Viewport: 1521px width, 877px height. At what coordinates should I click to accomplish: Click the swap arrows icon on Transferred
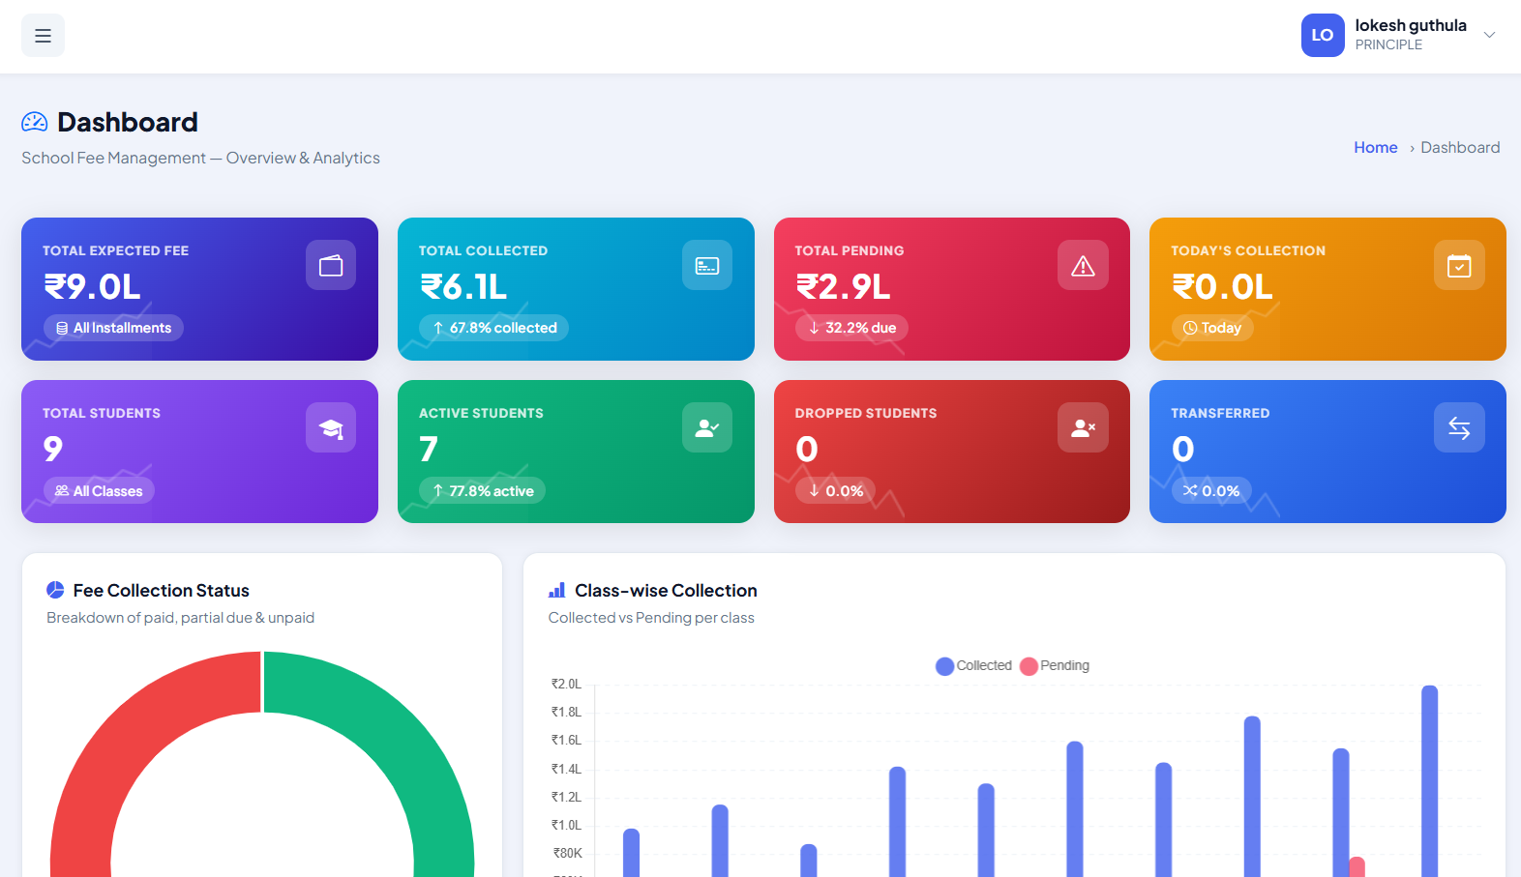point(1459,427)
